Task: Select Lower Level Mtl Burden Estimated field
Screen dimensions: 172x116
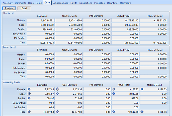Action: click(41, 72)
